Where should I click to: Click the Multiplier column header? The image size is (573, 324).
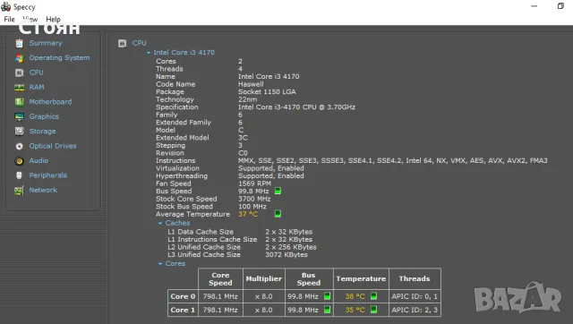(x=264, y=278)
